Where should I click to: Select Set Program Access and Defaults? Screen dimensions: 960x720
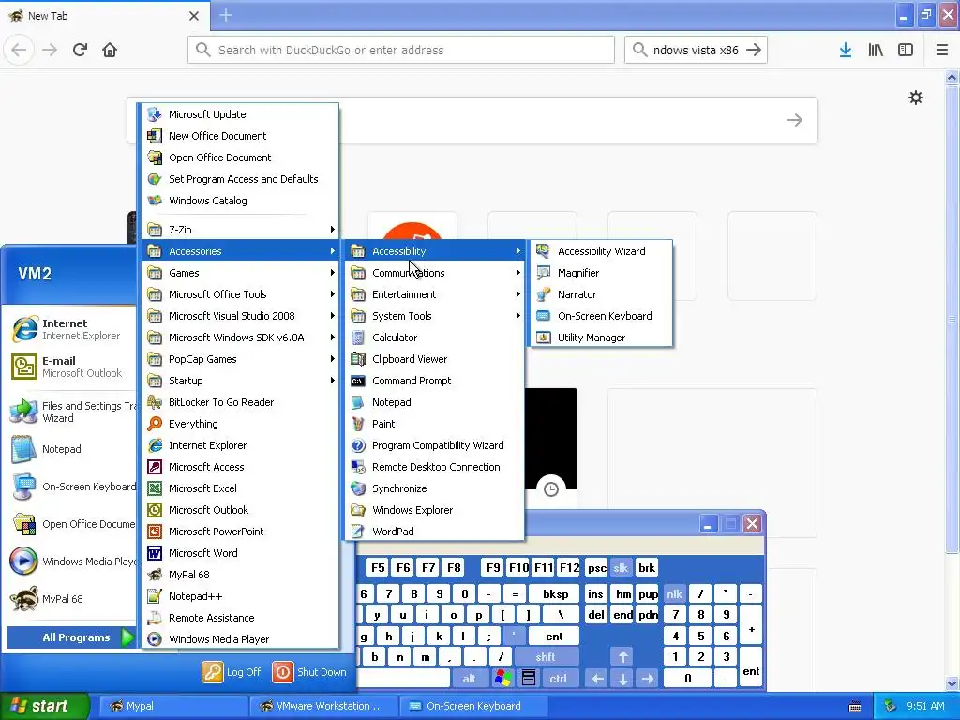[x=240, y=179]
